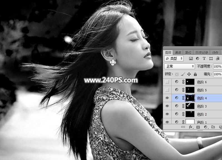Hide the 色阶 2 layer
Screen dimensions: 222x160
[167, 114]
